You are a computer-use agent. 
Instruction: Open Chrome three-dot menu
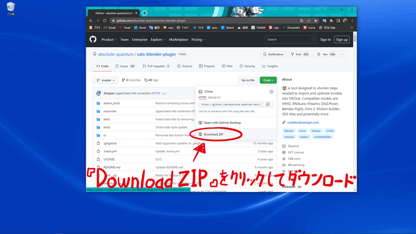point(352,20)
